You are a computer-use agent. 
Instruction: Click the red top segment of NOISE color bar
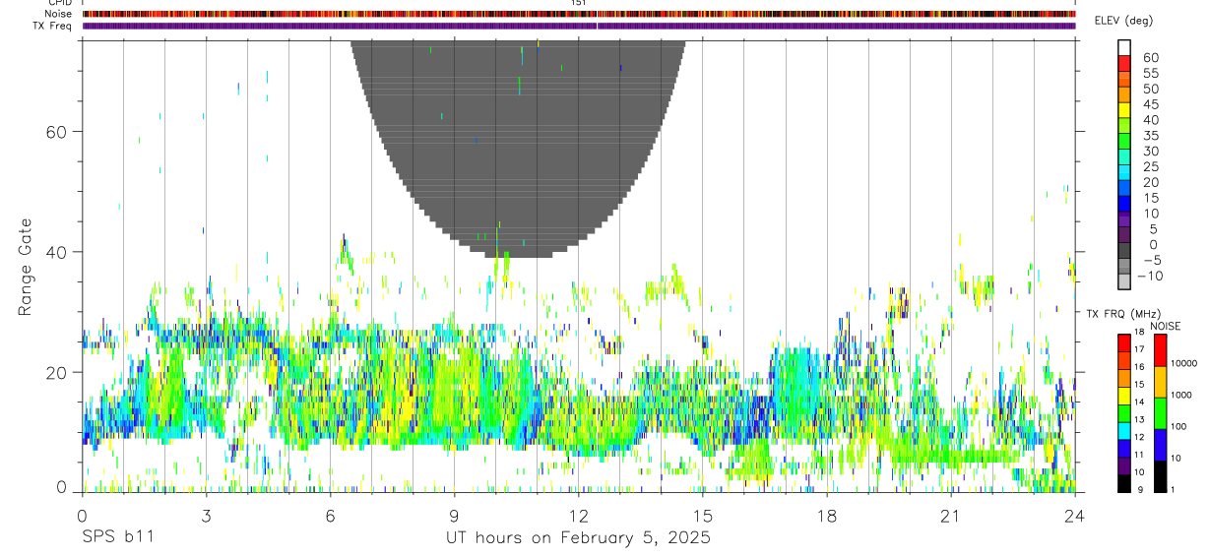click(x=1160, y=350)
